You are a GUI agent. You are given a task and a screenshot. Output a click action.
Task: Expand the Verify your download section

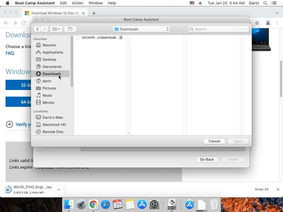click(9, 124)
